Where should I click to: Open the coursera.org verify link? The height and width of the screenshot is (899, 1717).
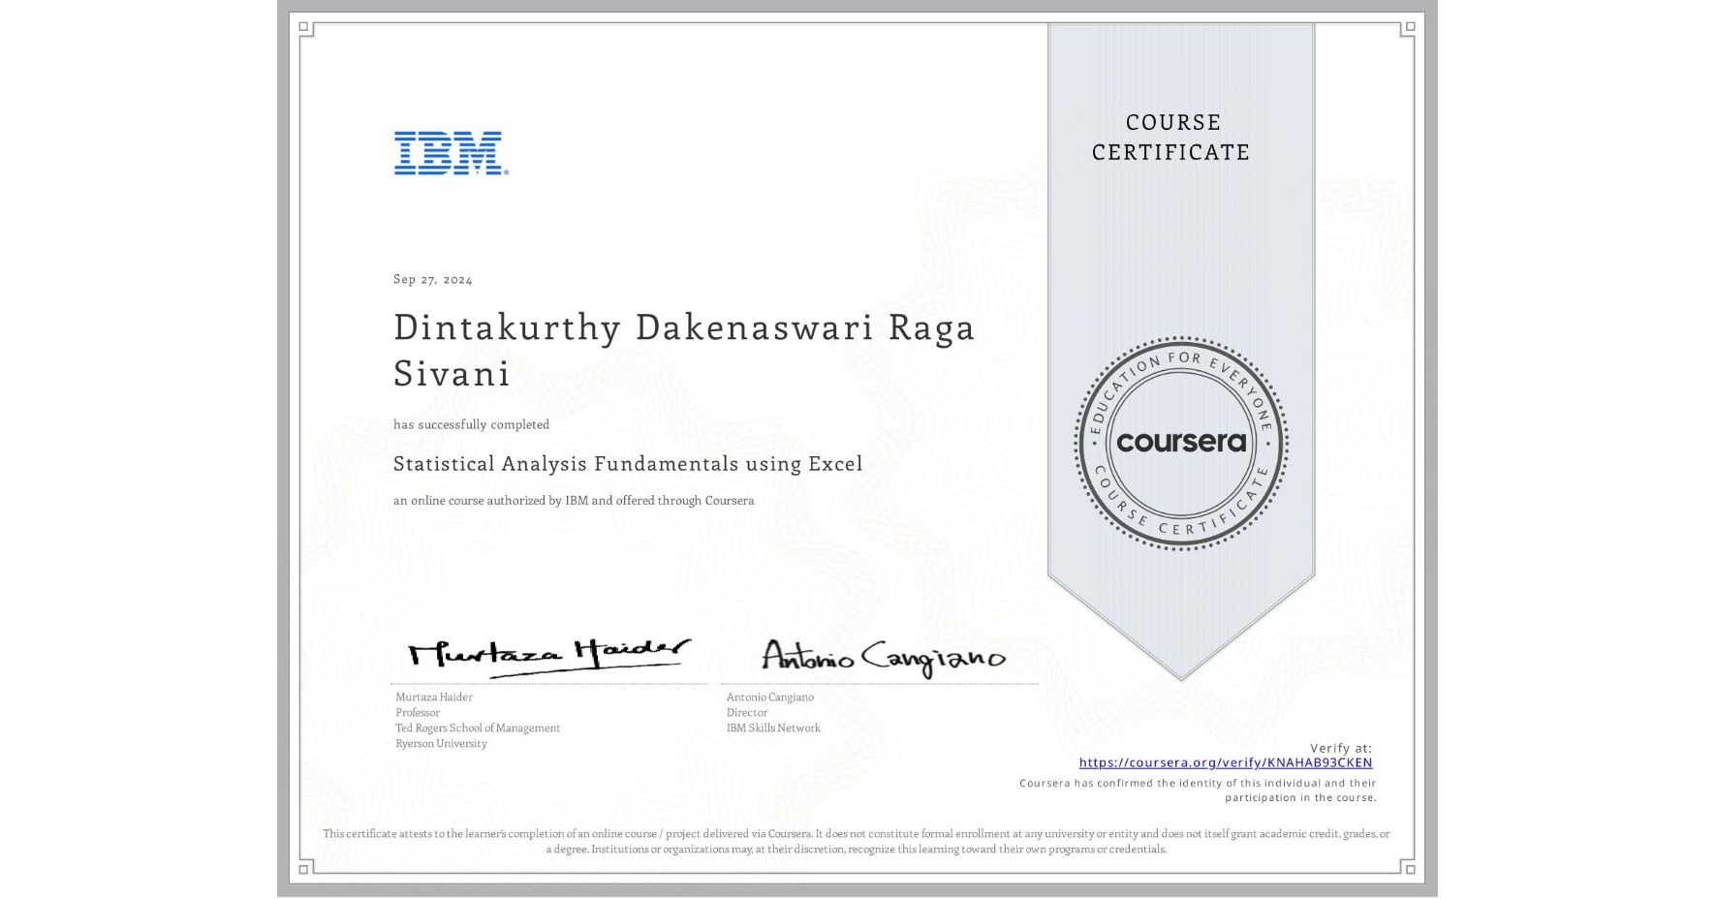pos(1226,763)
